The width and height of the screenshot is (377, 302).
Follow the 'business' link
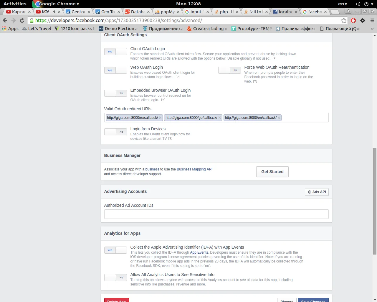pos(152,169)
